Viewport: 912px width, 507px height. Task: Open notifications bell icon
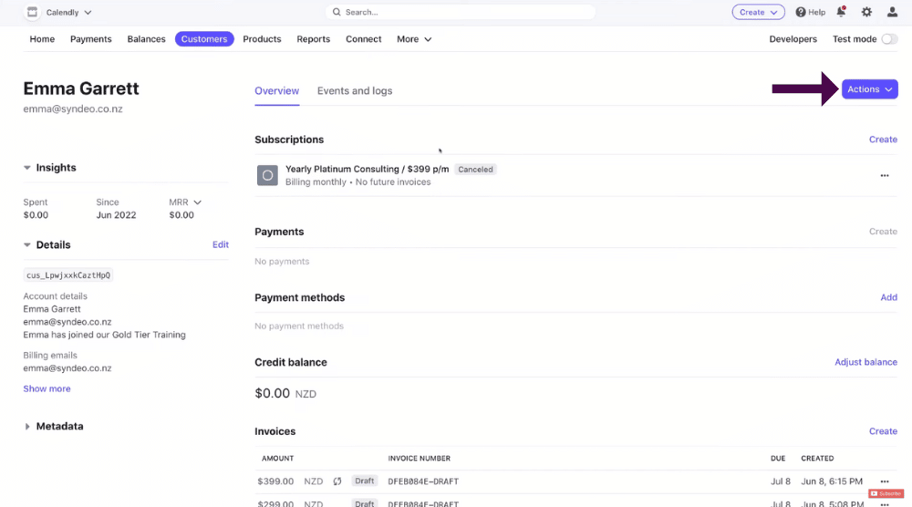pos(841,12)
